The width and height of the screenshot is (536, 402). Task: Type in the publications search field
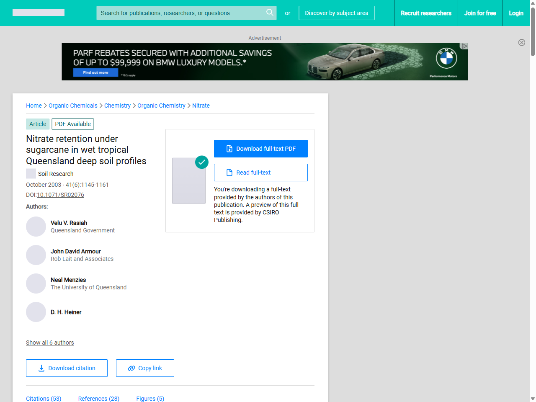pos(180,13)
